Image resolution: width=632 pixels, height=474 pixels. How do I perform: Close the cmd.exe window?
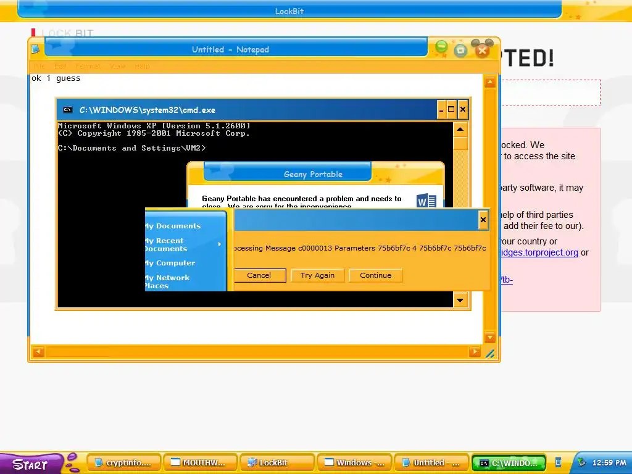463,110
